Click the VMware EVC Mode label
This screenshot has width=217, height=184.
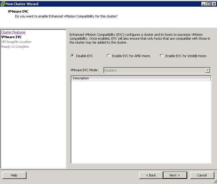pyautogui.click(x=84, y=70)
